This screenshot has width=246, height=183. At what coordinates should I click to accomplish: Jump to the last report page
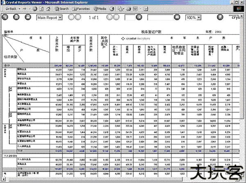pos(116,17)
